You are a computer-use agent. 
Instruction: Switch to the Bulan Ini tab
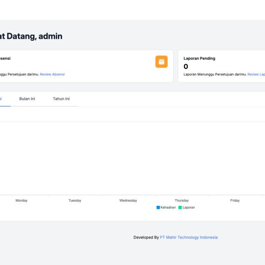(x=27, y=99)
